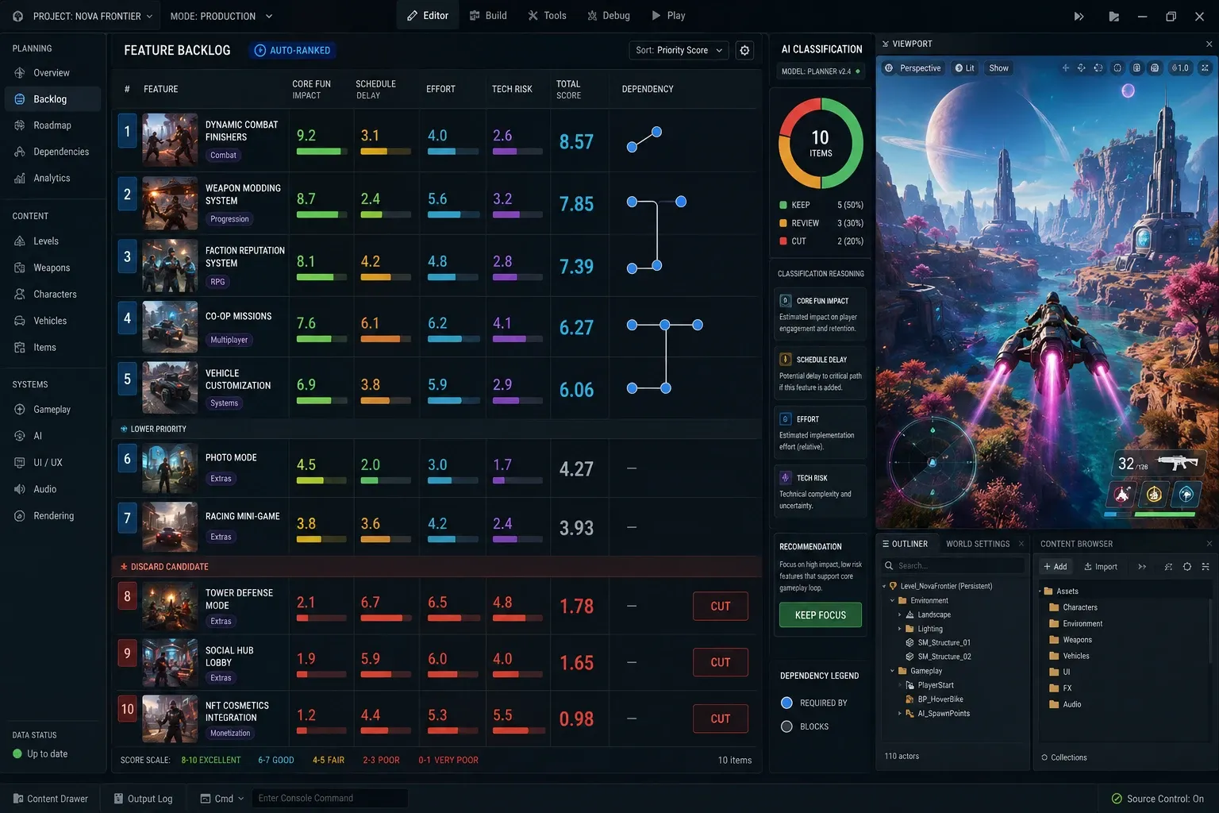Maximize the viewport with fullscreen icon
The image size is (1219, 813).
point(1205,68)
